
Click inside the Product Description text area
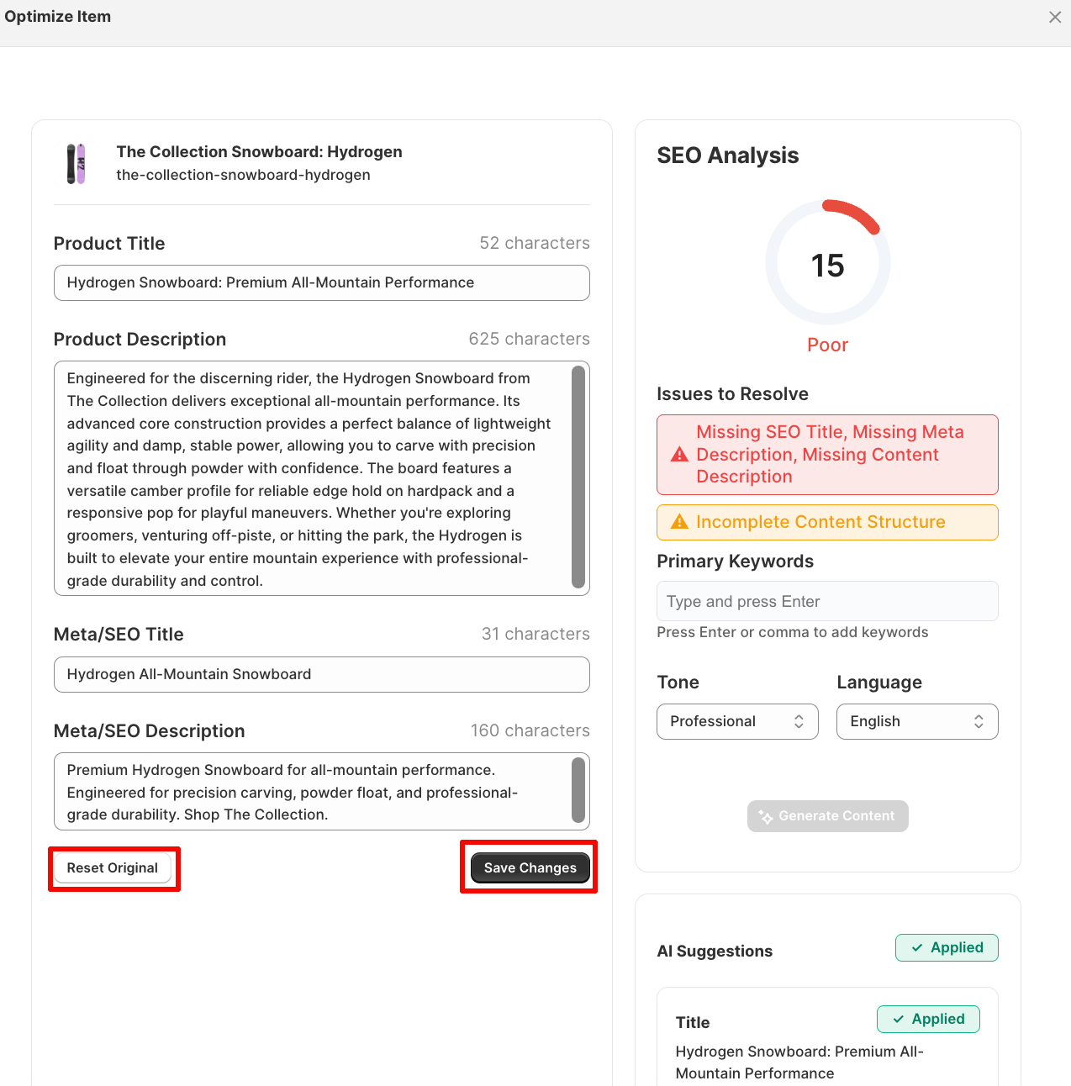click(311, 479)
